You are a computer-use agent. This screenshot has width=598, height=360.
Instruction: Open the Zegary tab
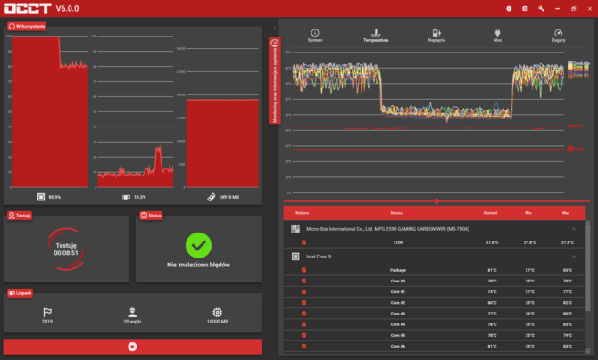pyautogui.click(x=559, y=36)
